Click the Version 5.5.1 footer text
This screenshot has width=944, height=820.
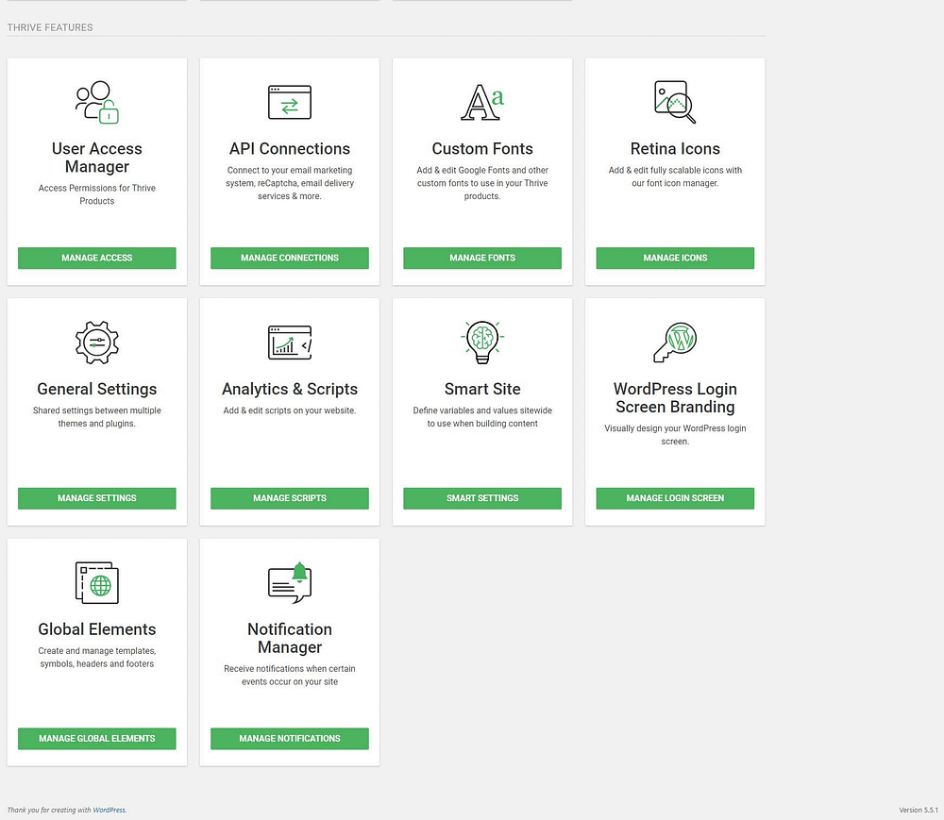pos(919,811)
